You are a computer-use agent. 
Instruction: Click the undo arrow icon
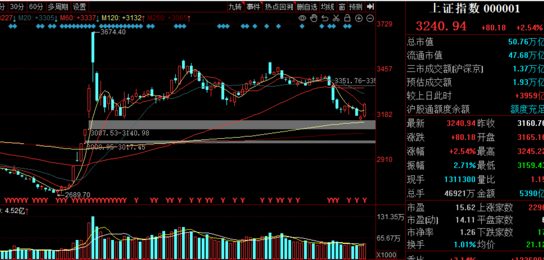click(325, 18)
